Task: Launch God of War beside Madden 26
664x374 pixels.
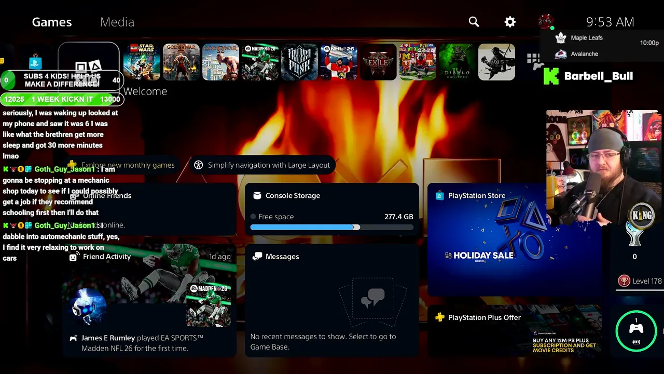Action: (220, 62)
